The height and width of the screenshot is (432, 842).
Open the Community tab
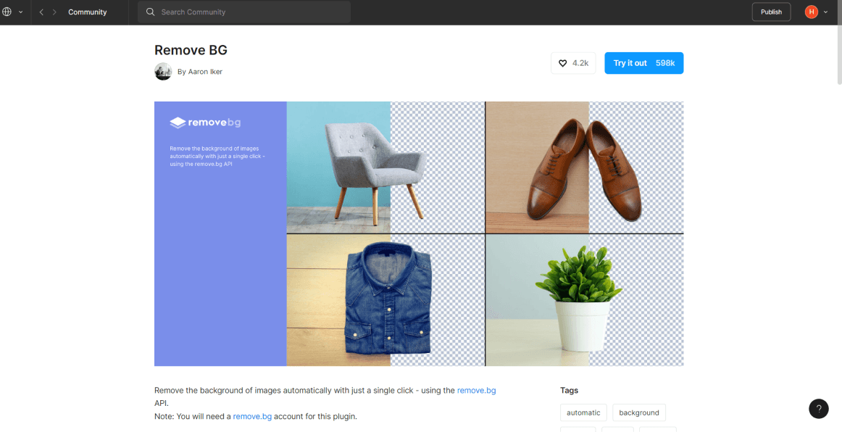88,12
